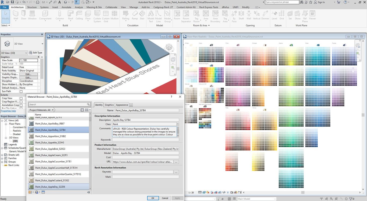Click the Level datum tool
The width and height of the screenshot is (367, 201).
click(x=274, y=16)
